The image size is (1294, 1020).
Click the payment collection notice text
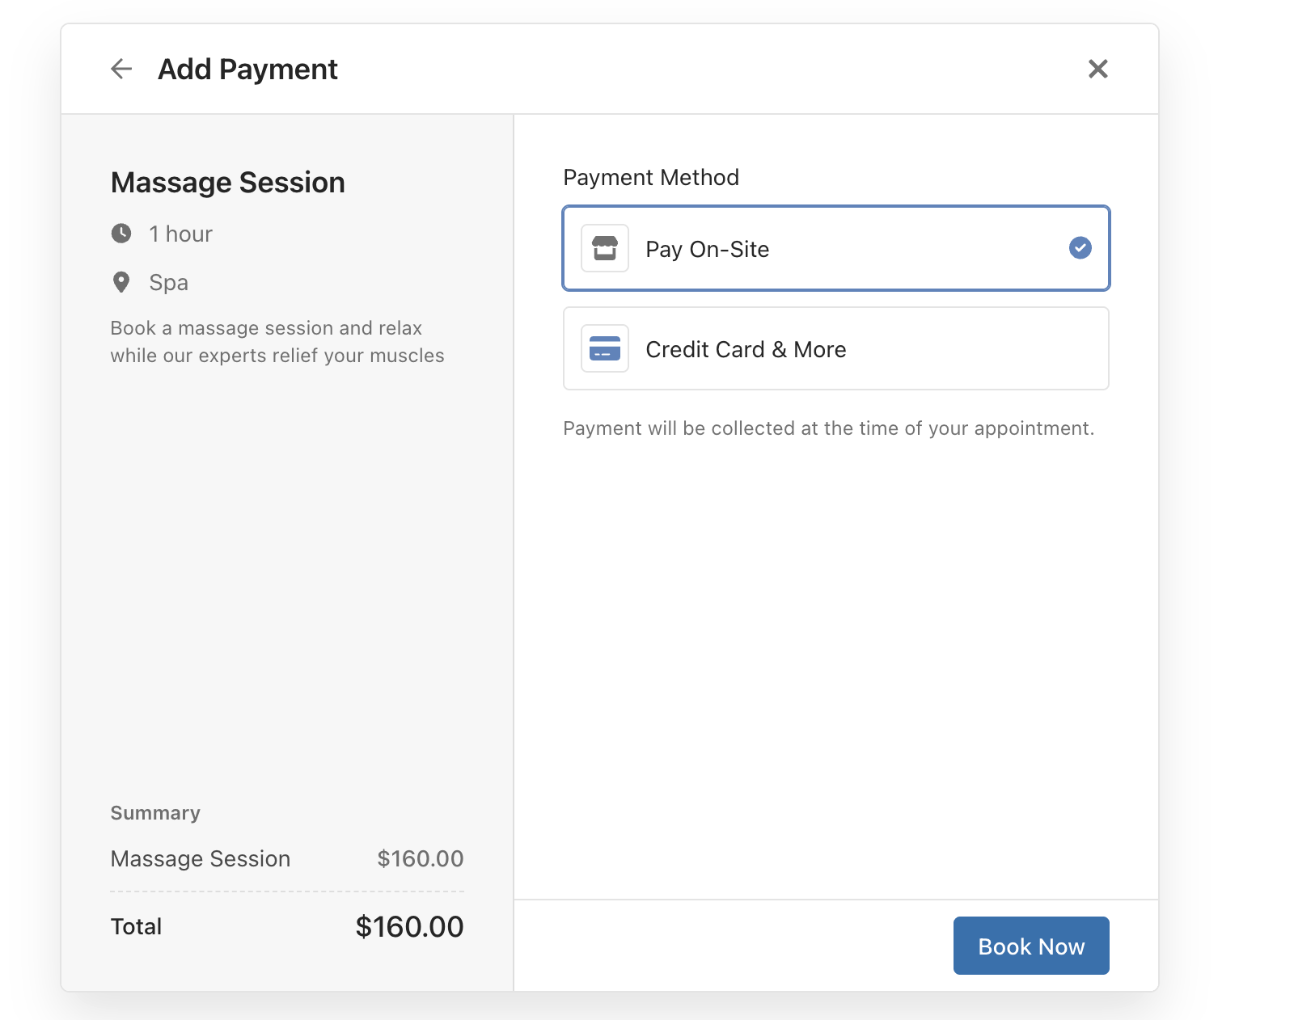click(828, 428)
